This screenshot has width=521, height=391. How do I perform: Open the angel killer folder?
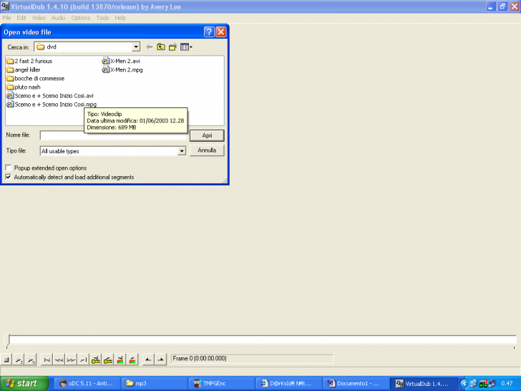tap(23, 69)
